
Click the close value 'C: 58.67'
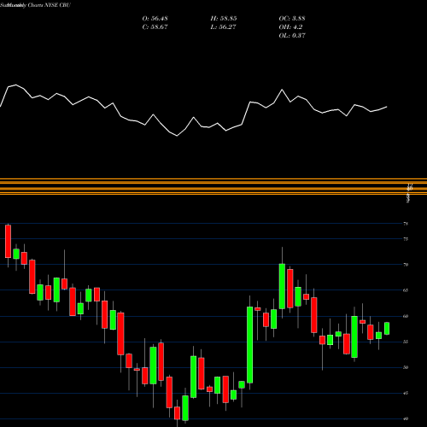(155, 27)
